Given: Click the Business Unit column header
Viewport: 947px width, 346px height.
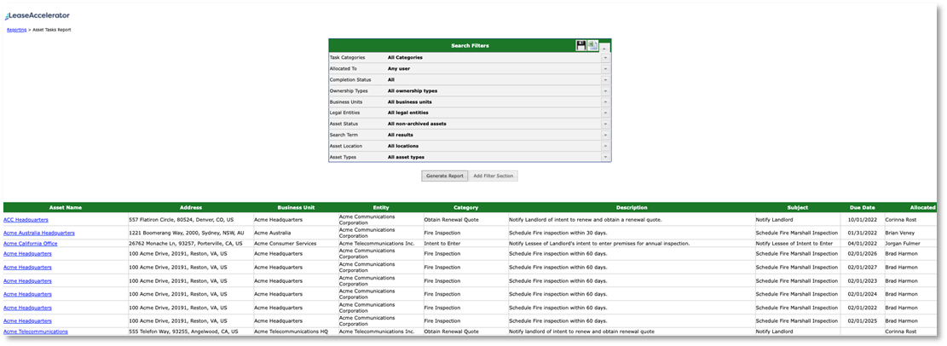Looking at the screenshot, I should coord(296,208).
